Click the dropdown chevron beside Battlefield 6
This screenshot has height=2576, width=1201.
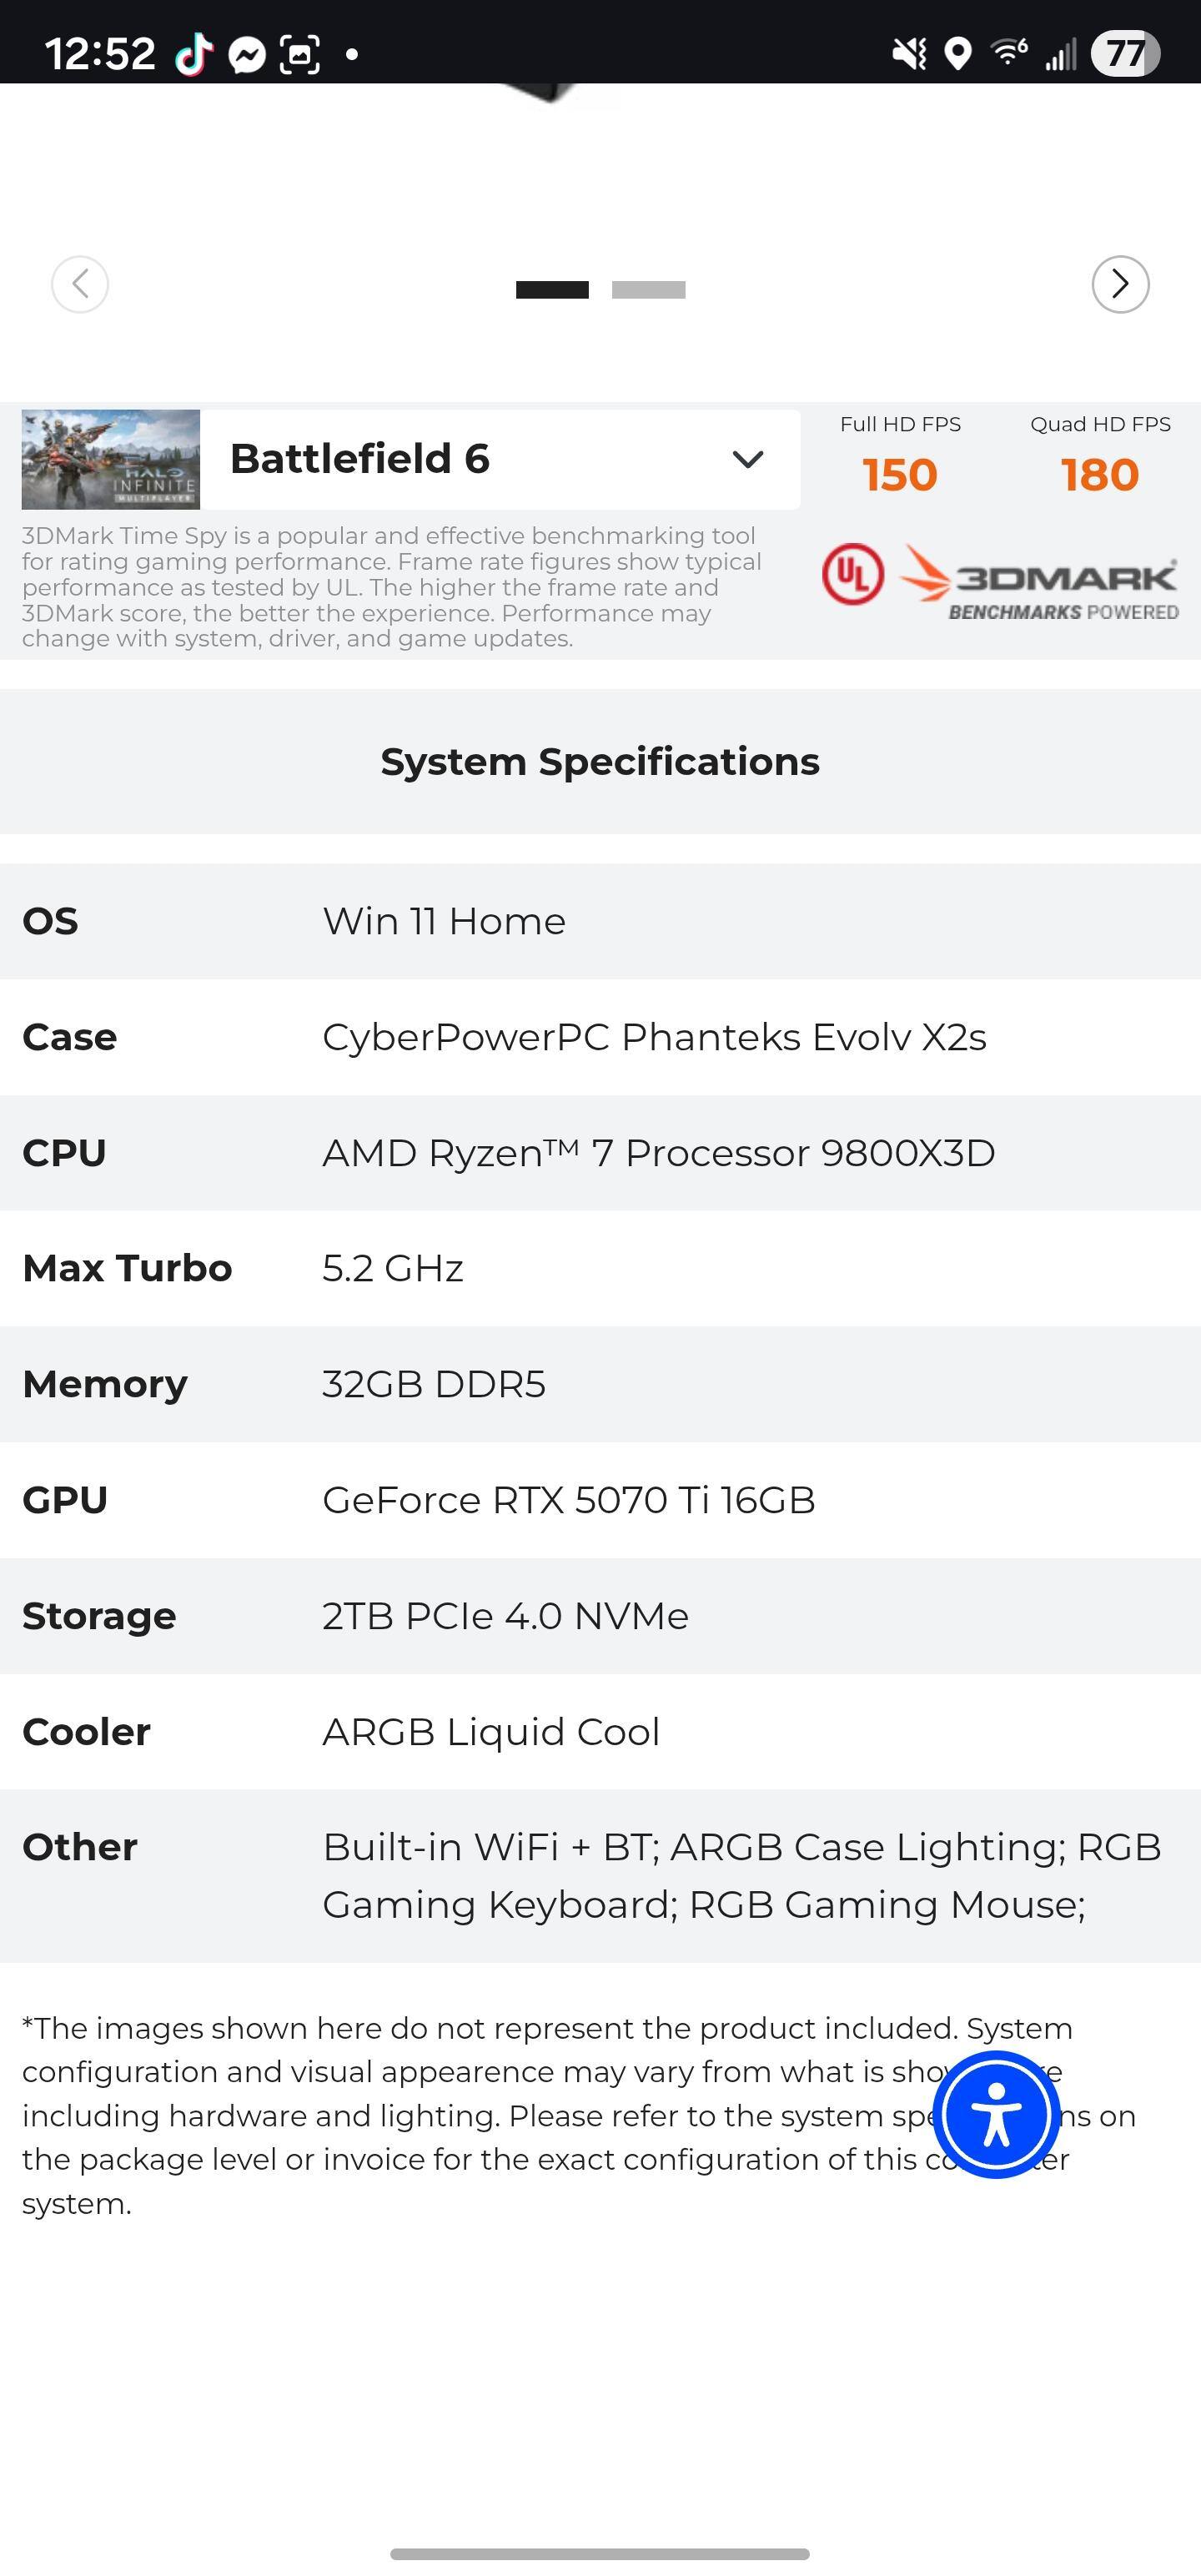[748, 459]
